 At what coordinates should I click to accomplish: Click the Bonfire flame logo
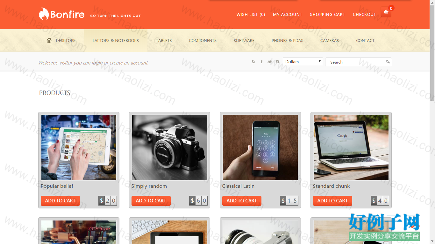pyautogui.click(x=44, y=14)
